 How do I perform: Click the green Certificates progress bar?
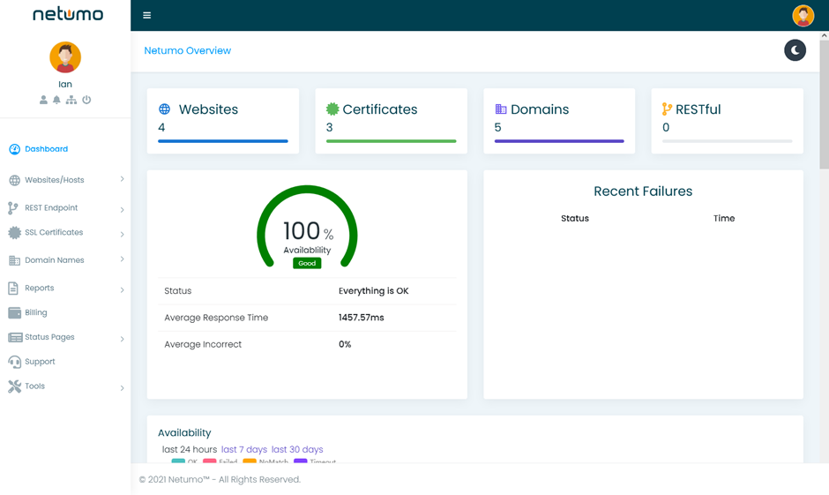392,141
